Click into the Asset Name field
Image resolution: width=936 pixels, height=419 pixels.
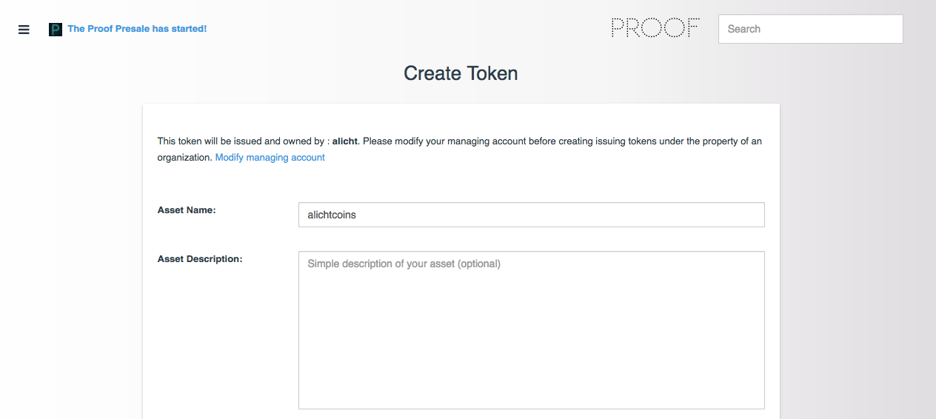(531, 215)
